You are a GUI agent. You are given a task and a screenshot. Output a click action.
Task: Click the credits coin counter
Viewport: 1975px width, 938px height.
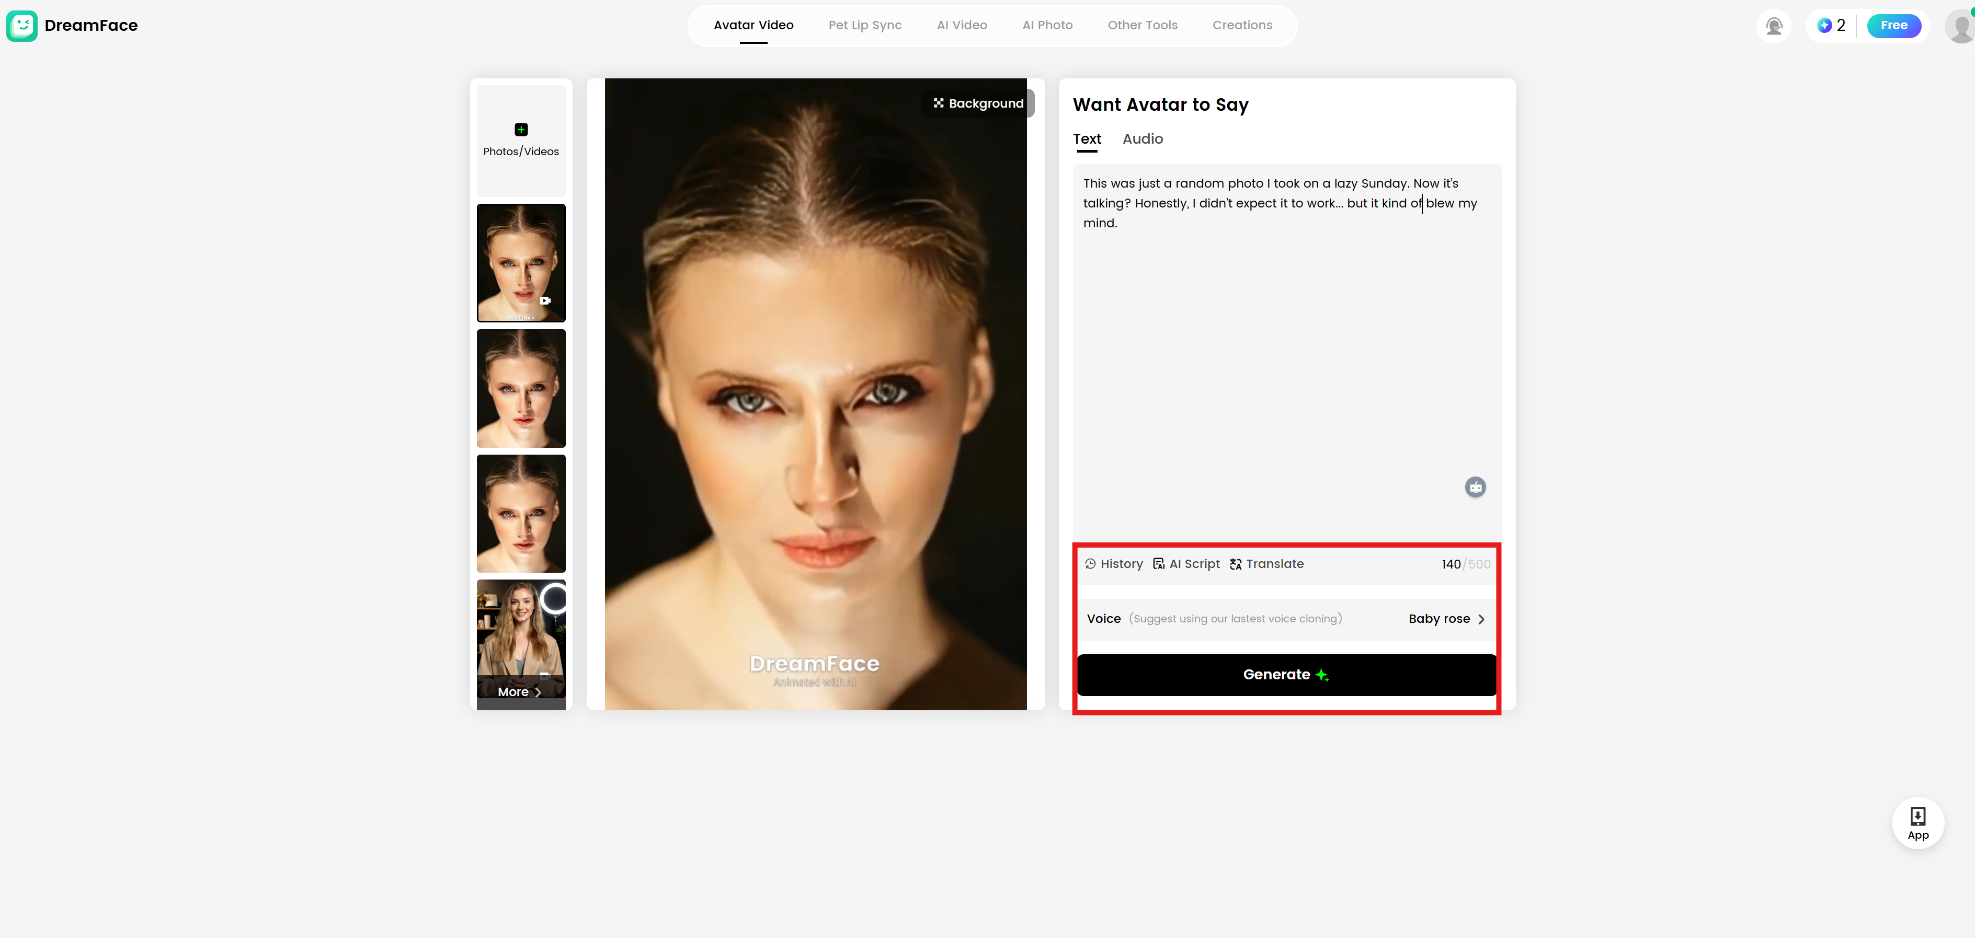[x=1832, y=25]
